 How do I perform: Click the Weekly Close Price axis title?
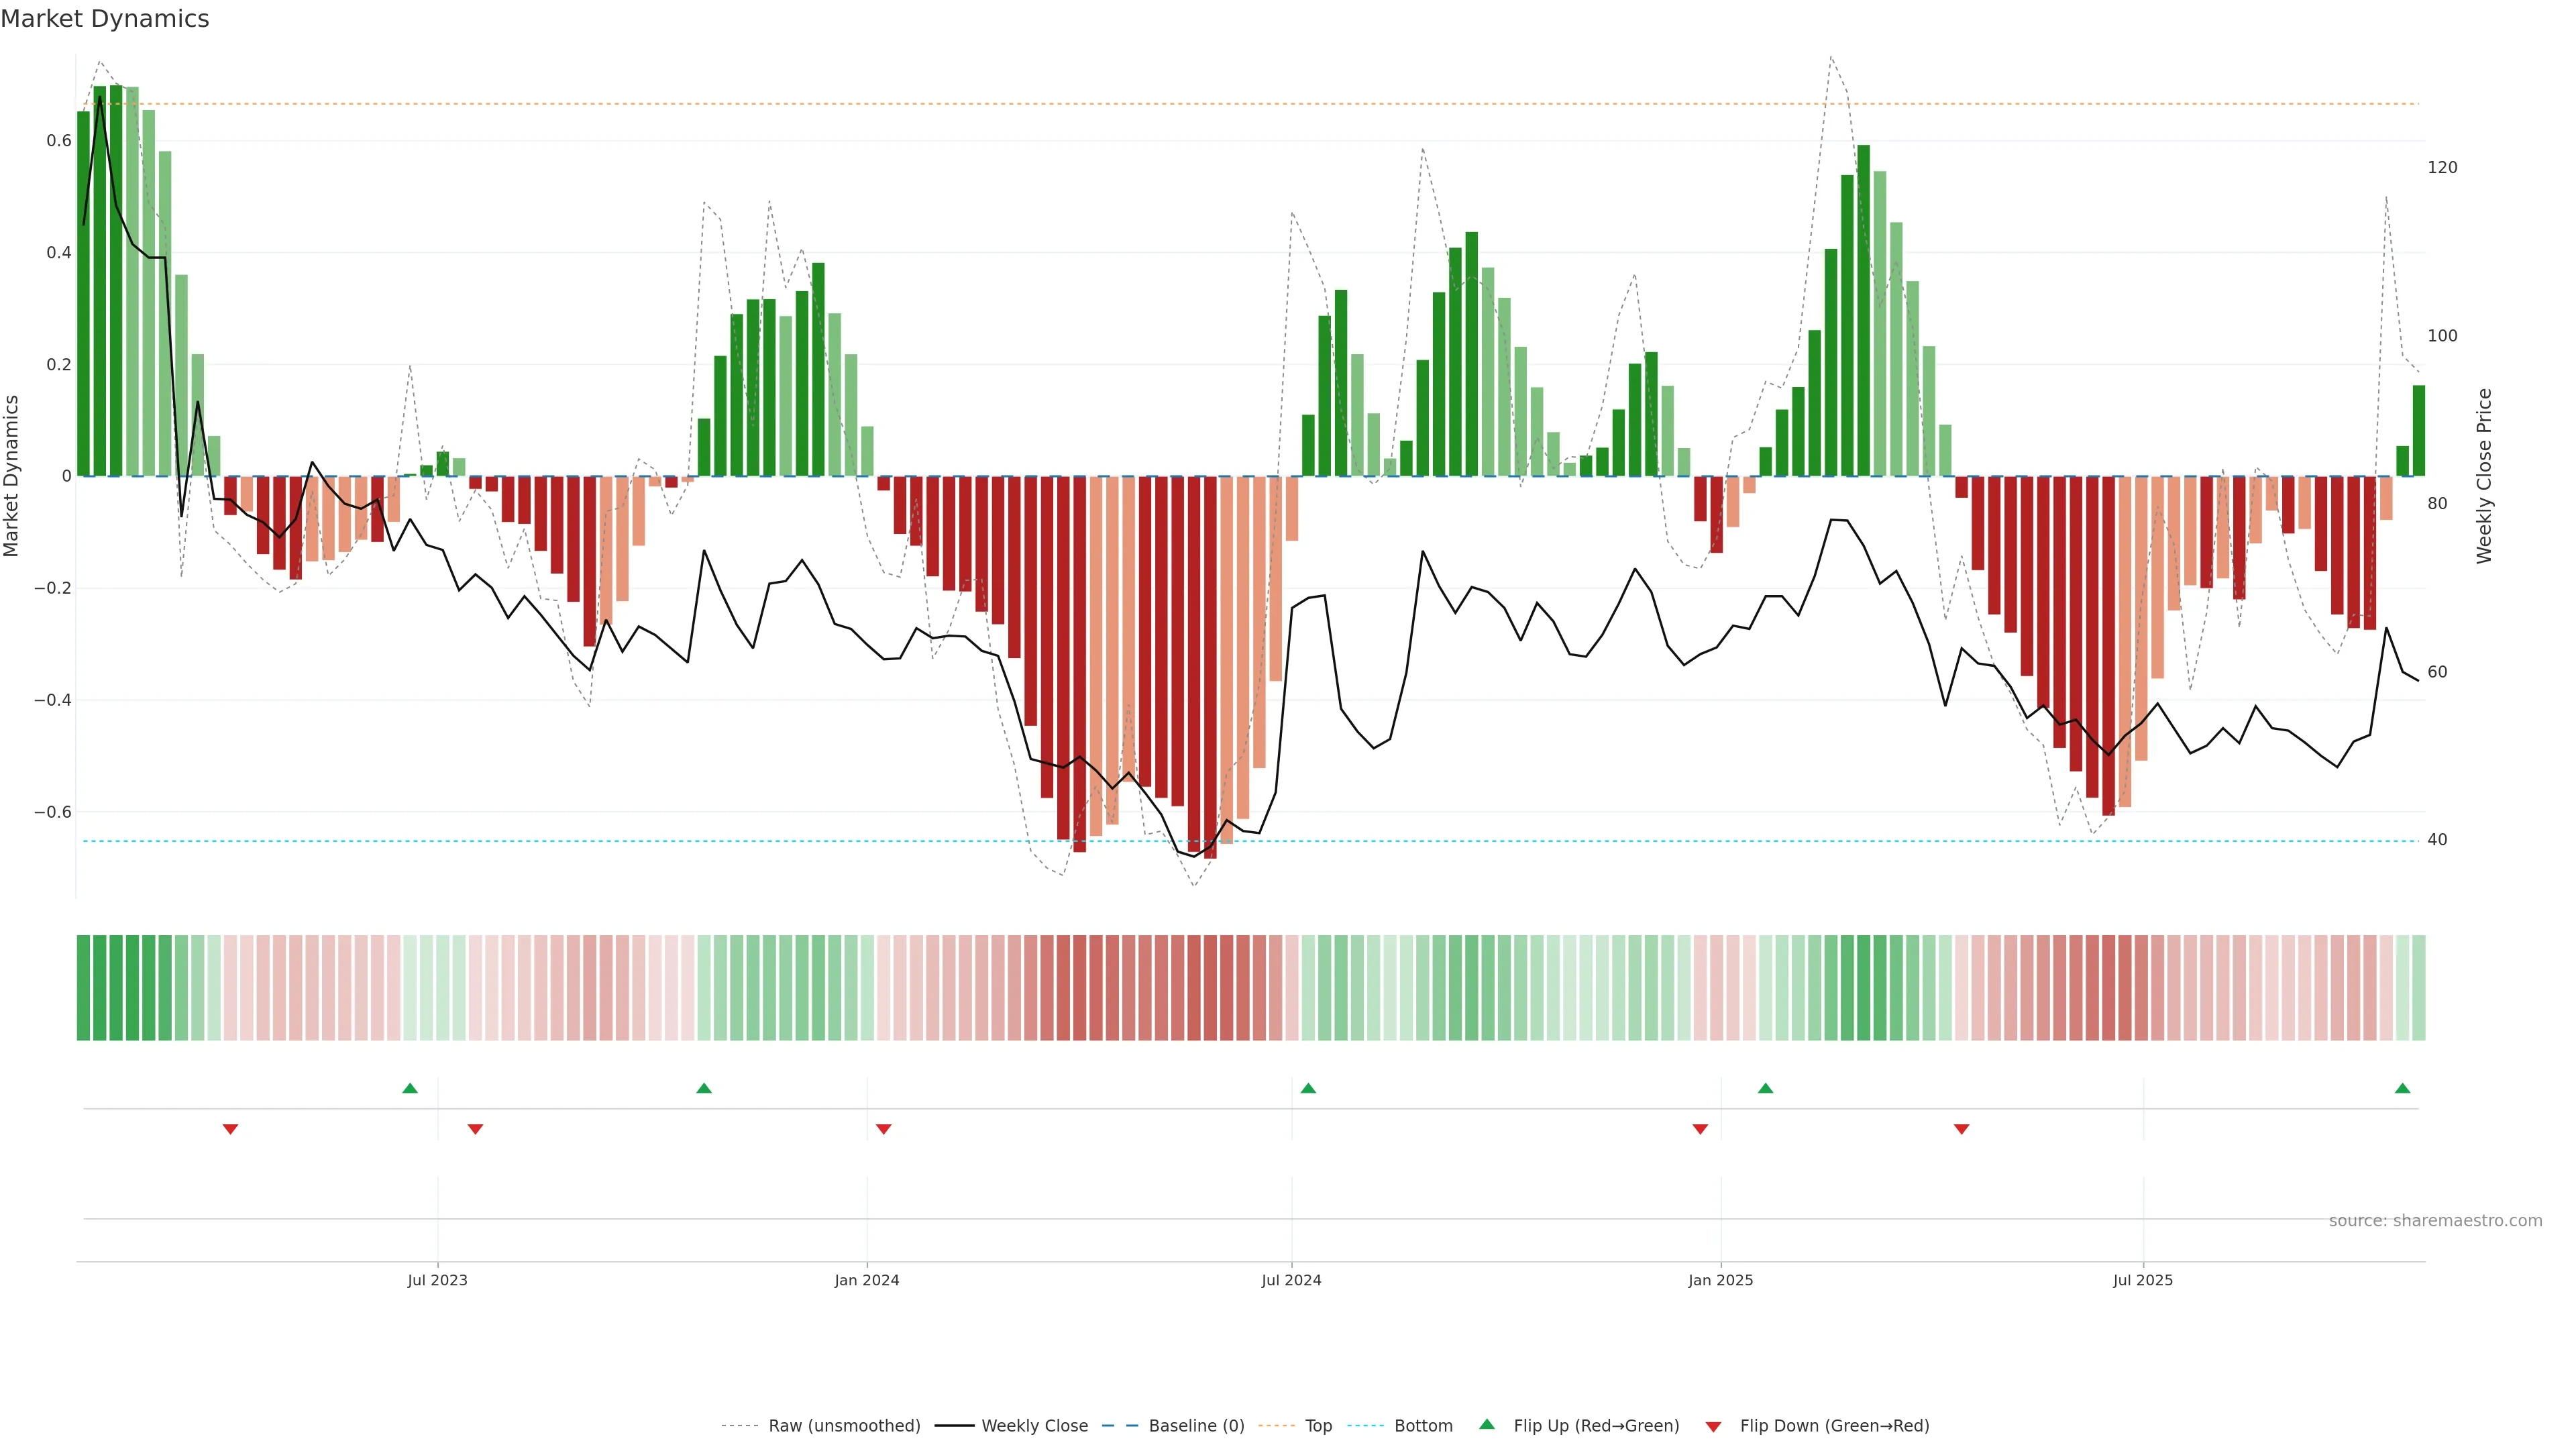2484,476
